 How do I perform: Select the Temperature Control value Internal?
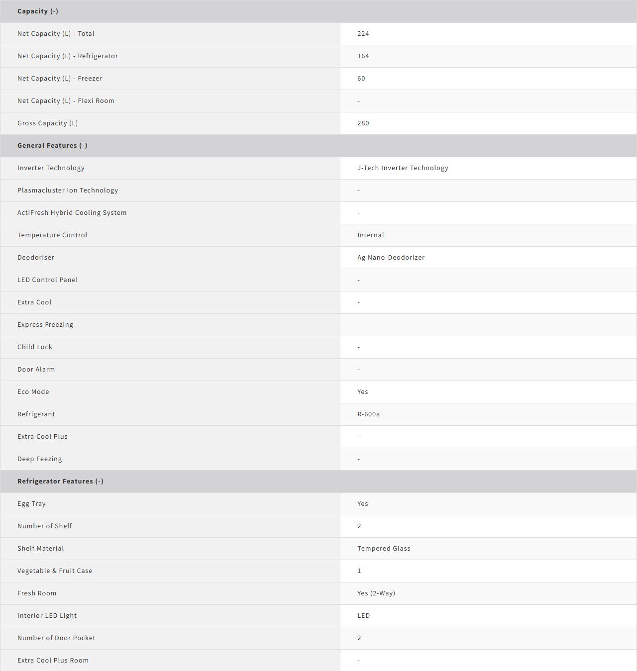coord(371,235)
